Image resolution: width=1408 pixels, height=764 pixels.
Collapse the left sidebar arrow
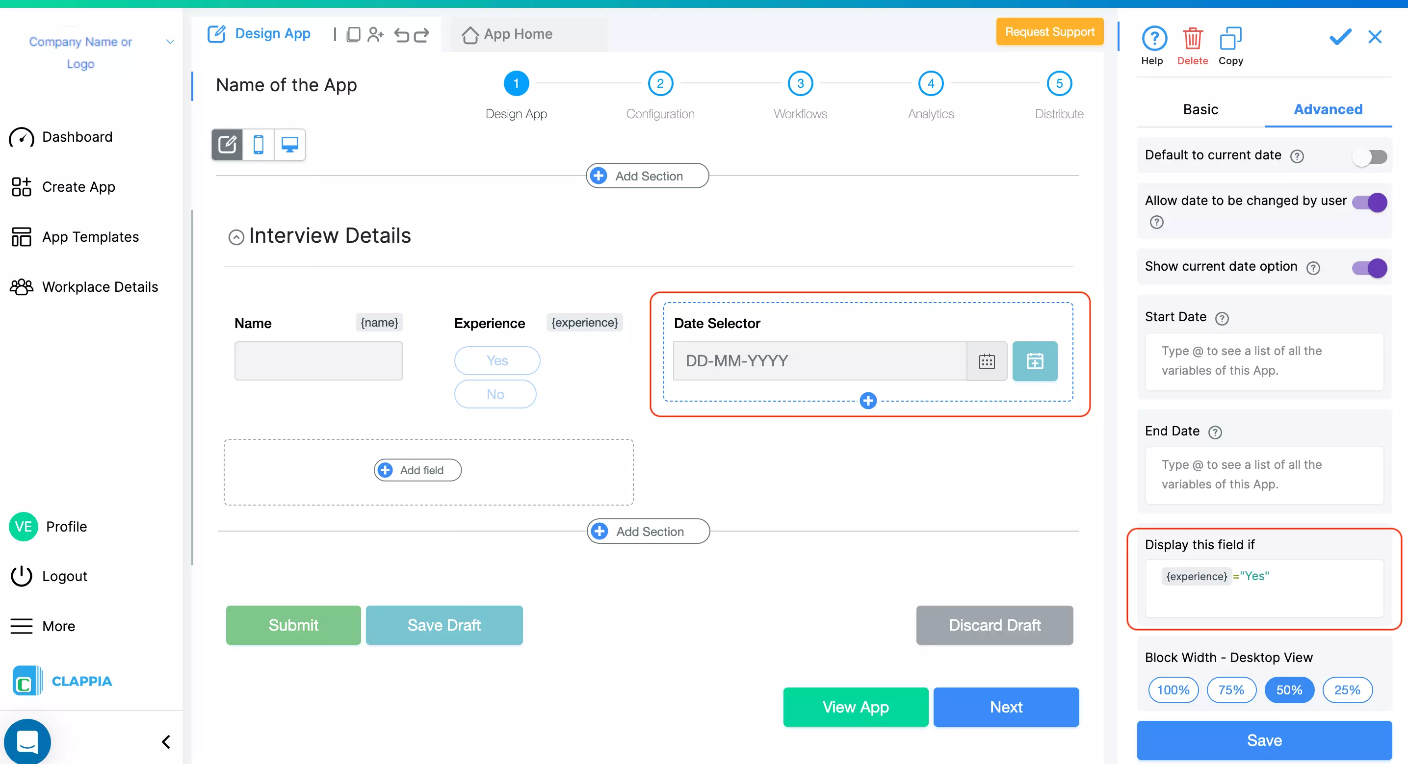[x=166, y=741]
